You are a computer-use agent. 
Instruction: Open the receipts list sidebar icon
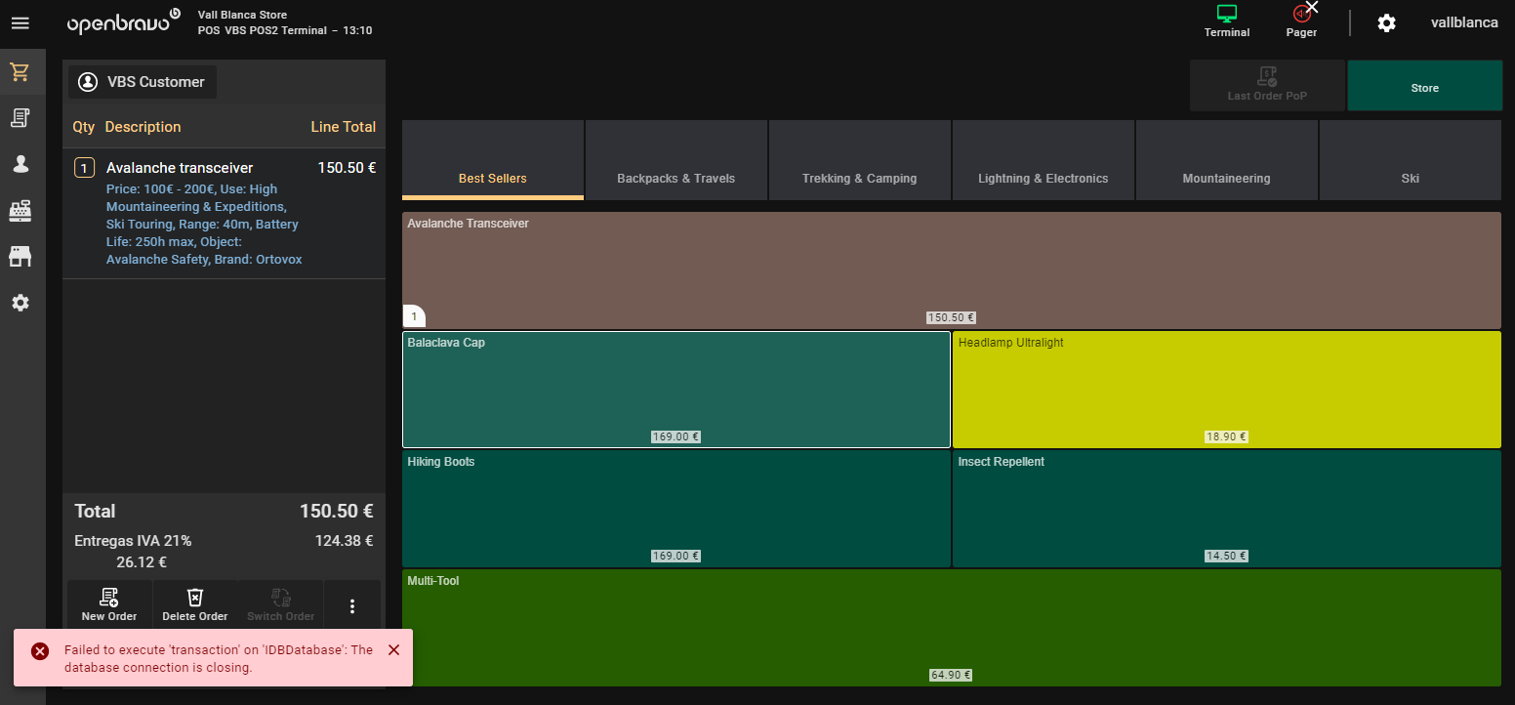[20, 118]
